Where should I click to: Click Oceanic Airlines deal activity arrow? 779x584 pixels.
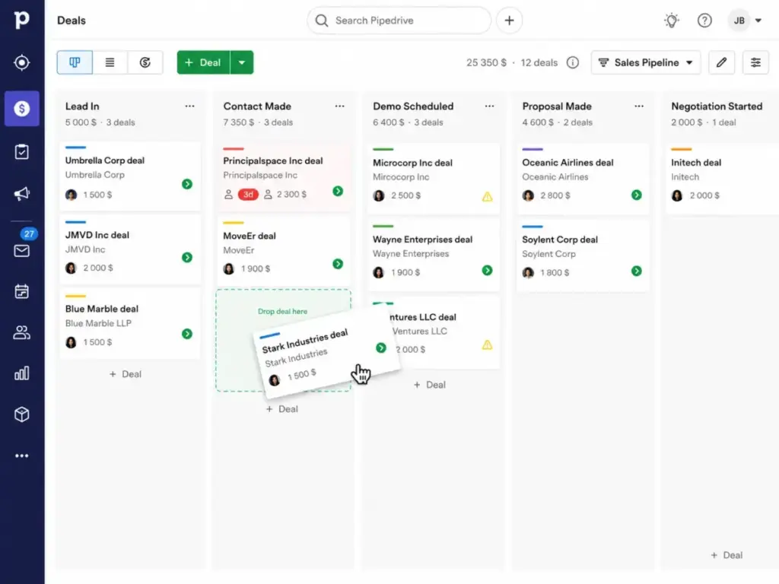[637, 195]
